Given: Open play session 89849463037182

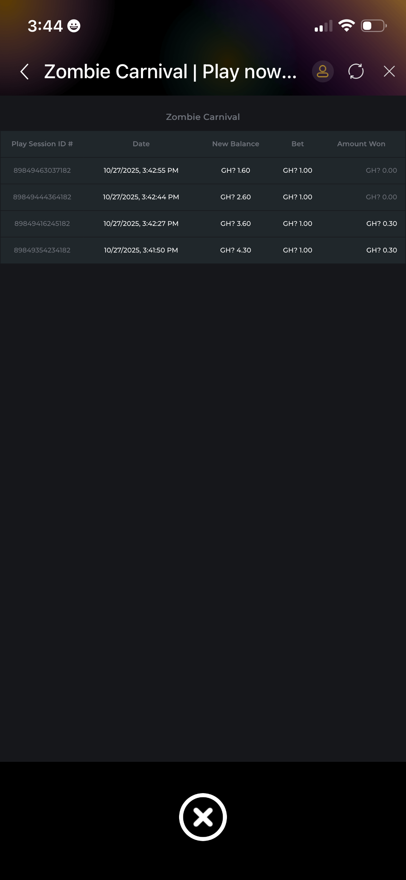Looking at the screenshot, I should point(42,171).
